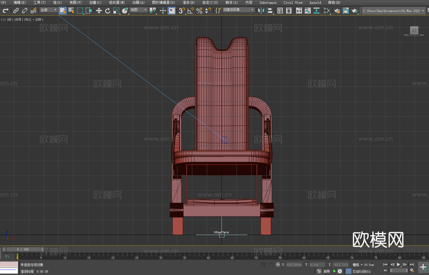Expand the 创建选择集 named selection dropdown
The width and height of the screenshot is (429, 275).
(x=239, y=10)
